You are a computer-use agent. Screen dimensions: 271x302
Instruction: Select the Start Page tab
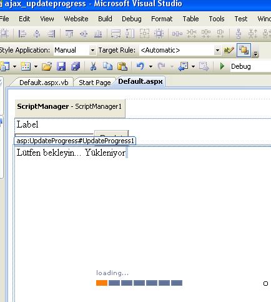click(95, 83)
